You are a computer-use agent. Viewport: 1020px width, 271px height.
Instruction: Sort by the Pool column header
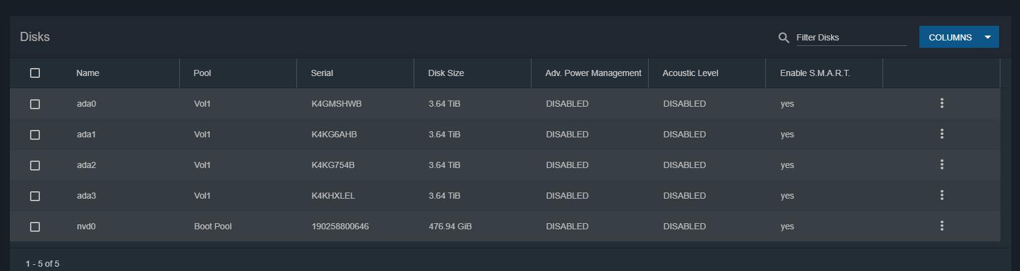(202, 73)
